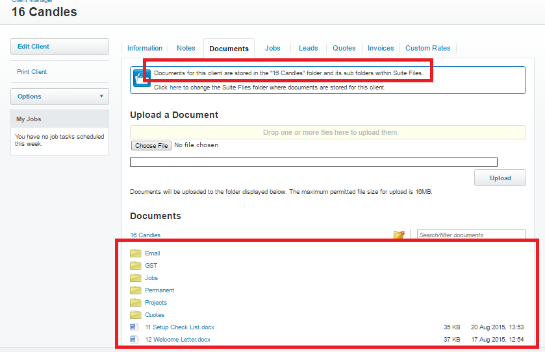The height and width of the screenshot is (352, 545).
Task: Open the Permanent folder link
Action: tap(159, 290)
